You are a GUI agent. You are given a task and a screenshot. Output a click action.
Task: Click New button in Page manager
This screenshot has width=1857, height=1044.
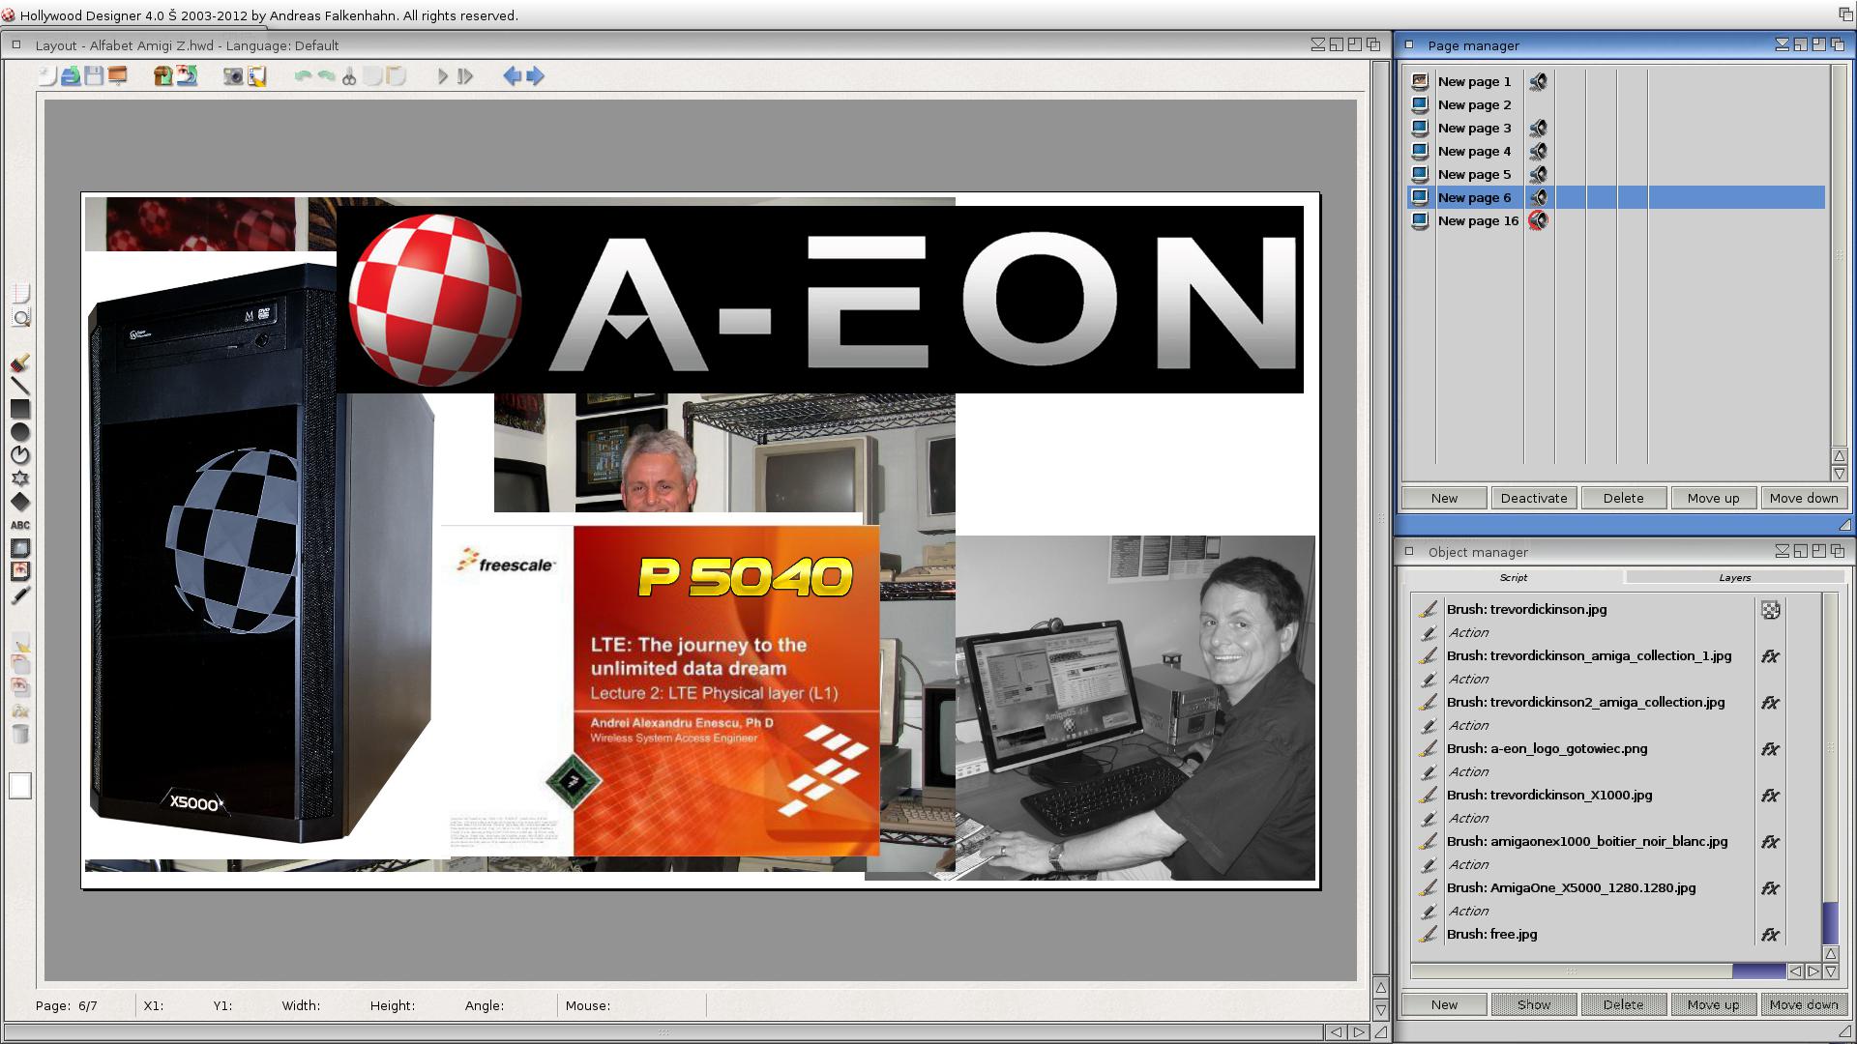(1444, 498)
